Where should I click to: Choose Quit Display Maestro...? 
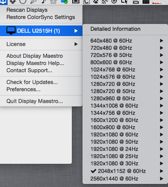41,101
